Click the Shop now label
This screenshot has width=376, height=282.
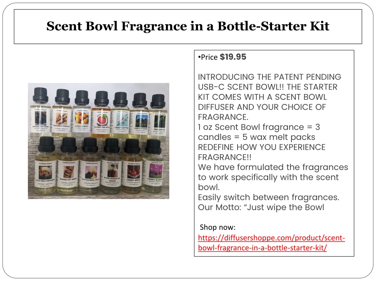[x=218, y=227]
